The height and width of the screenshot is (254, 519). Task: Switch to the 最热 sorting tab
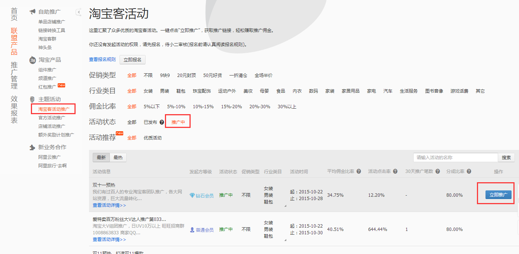coord(118,158)
